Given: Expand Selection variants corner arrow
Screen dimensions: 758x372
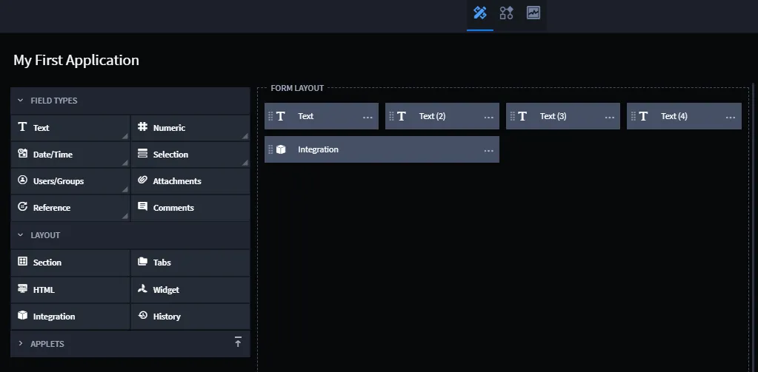Looking at the screenshot, I should pos(245,163).
